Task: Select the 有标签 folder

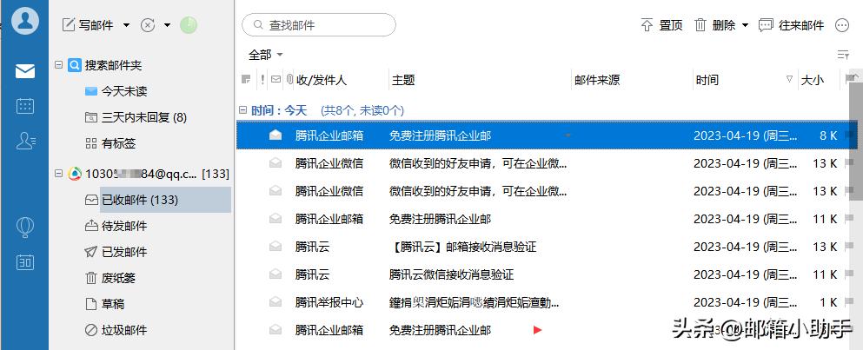Action: click(x=110, y=143)
